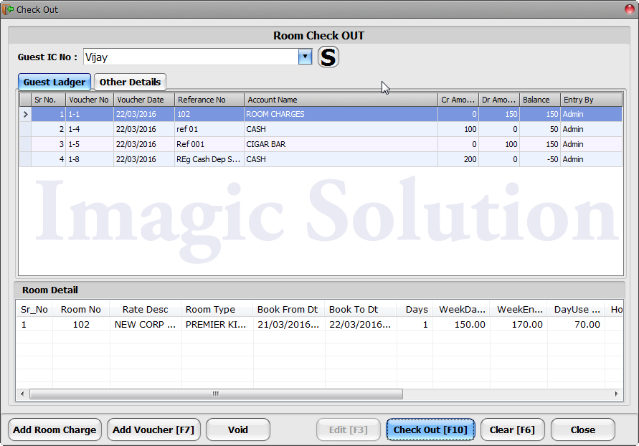This screenshot has height=446, width=639.
Task: Select the ROOM CHARGES ledger cell
Action: [341, 114]
